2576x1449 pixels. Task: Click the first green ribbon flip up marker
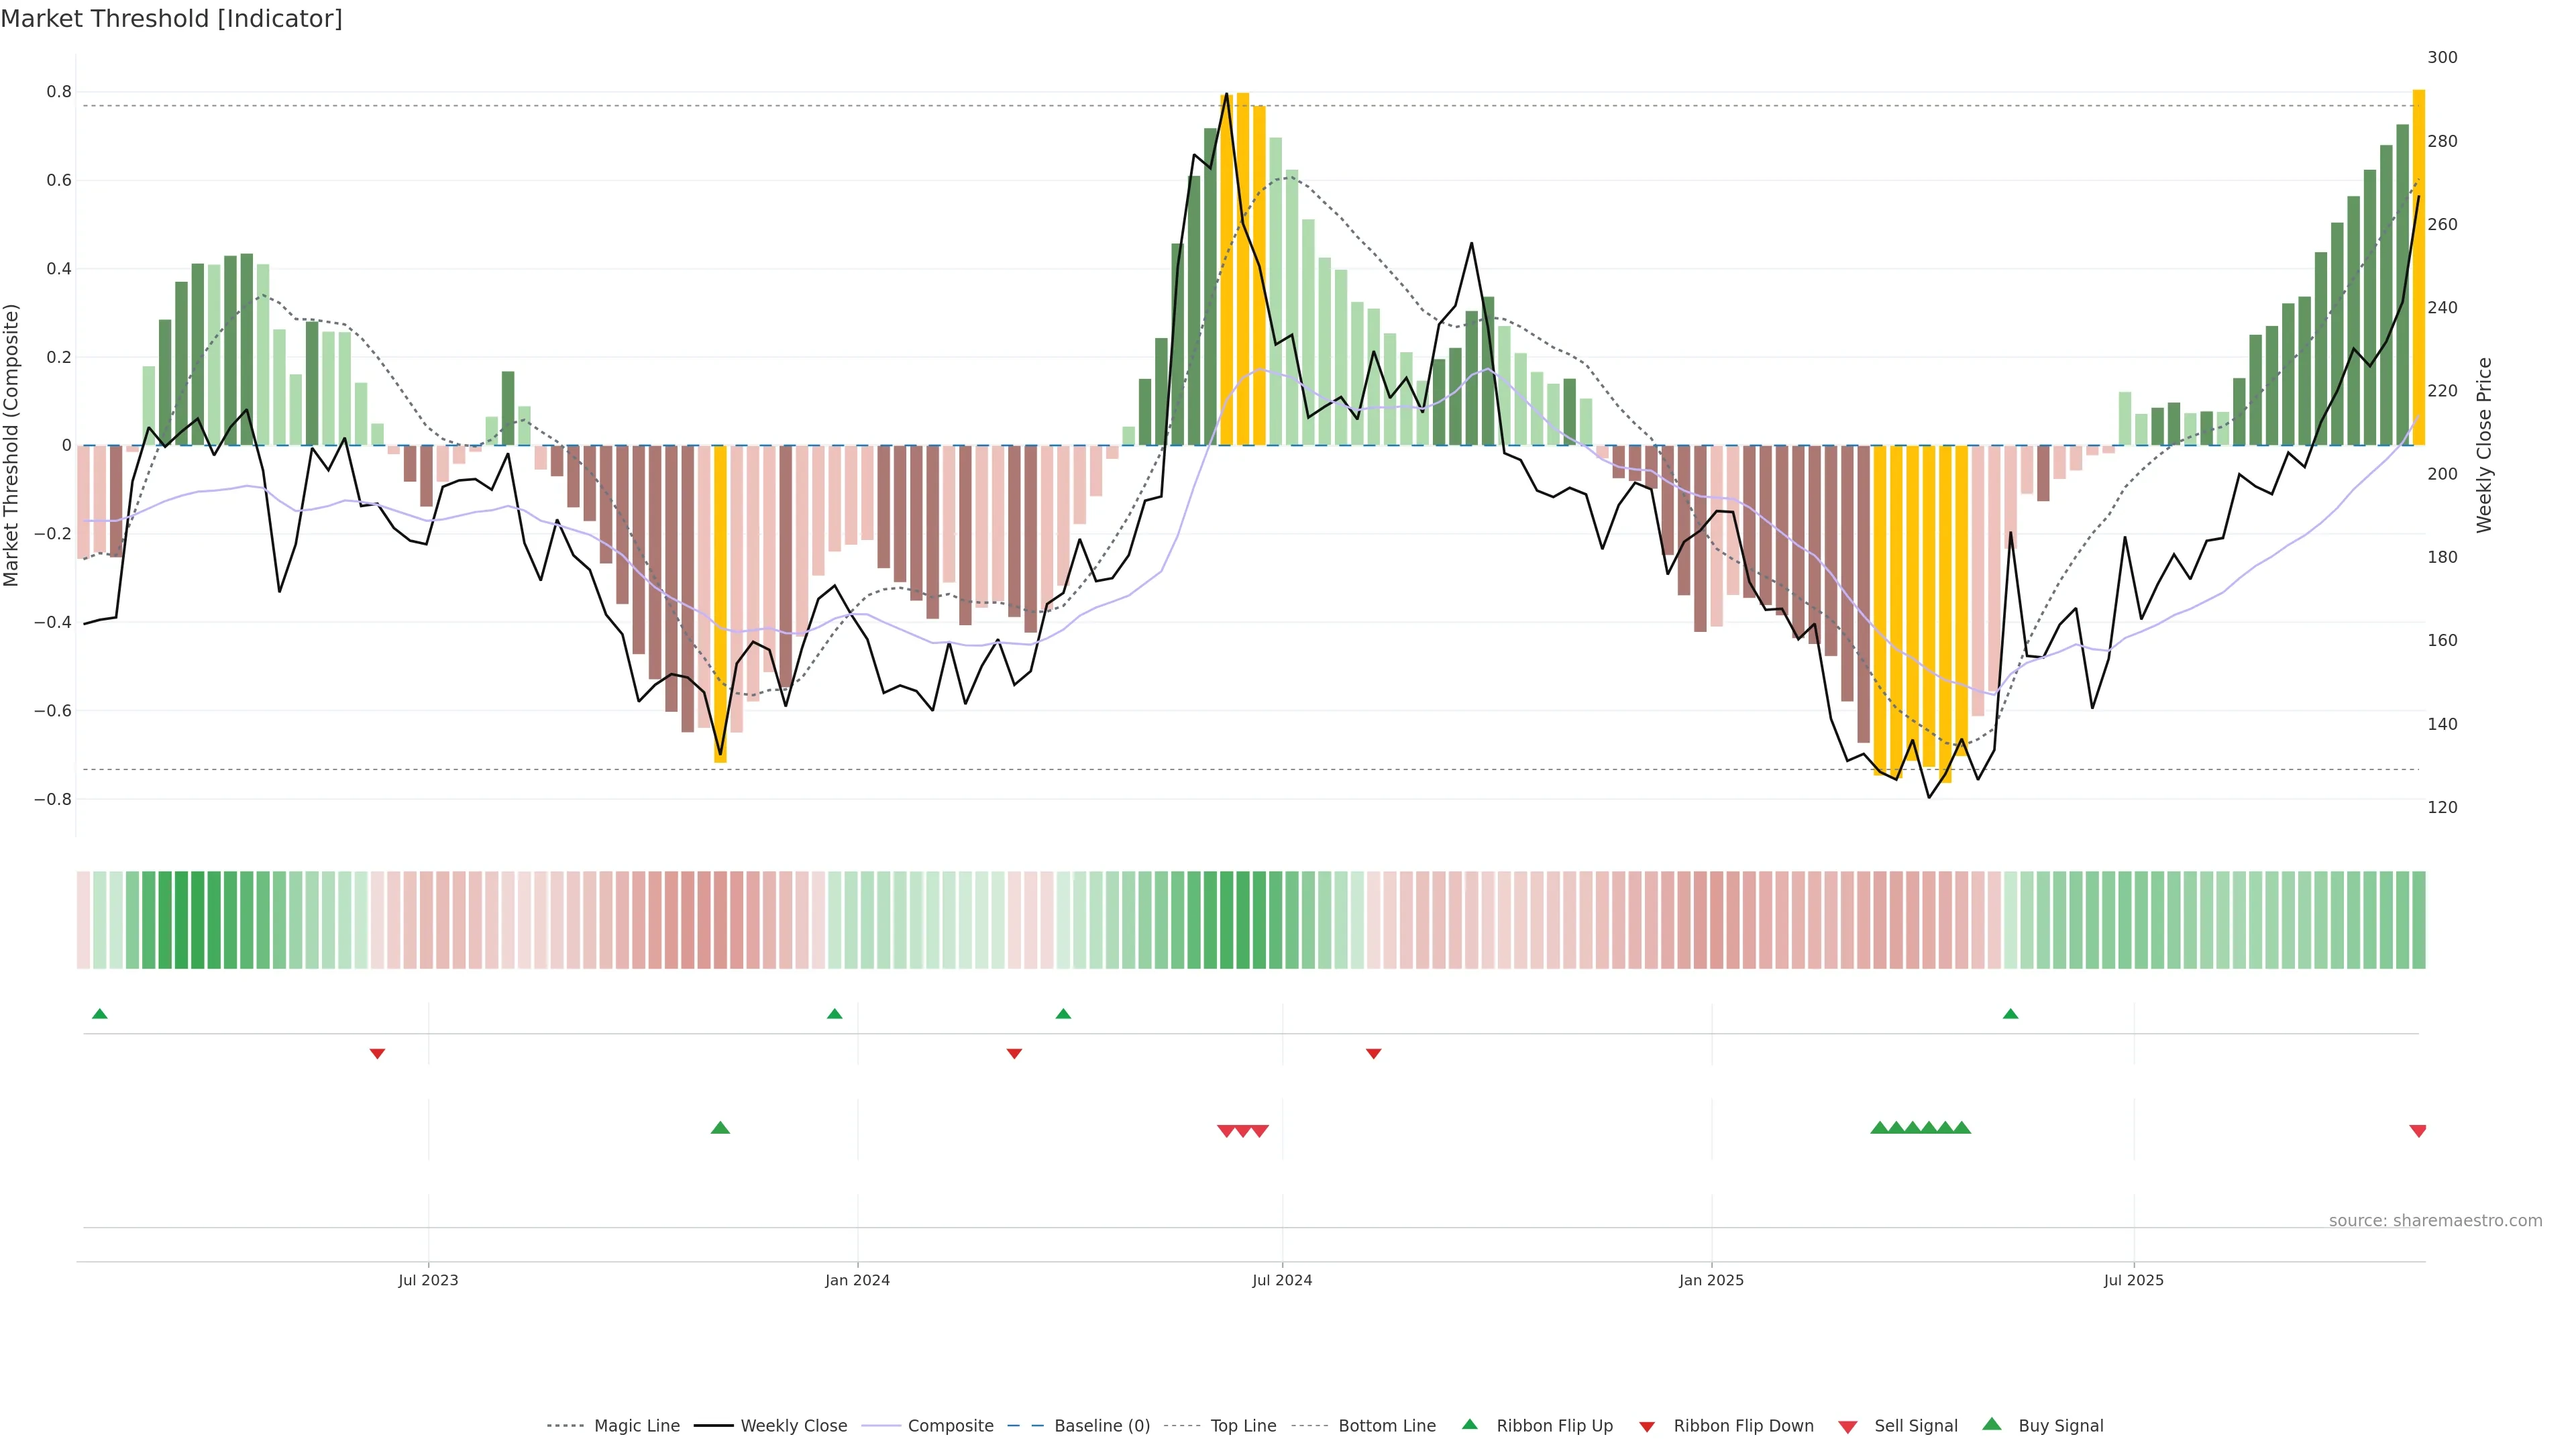click(x=99, y=1014)
